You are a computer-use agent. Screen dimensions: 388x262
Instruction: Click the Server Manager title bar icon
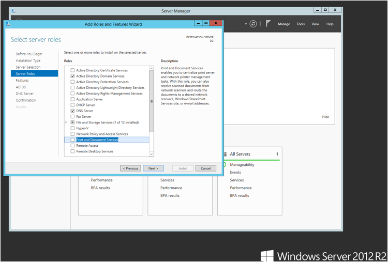pos(13,11)
